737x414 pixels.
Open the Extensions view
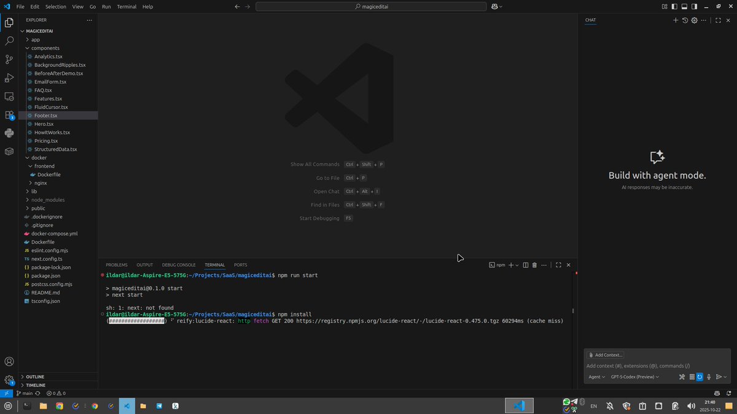(x=9, y=115)
